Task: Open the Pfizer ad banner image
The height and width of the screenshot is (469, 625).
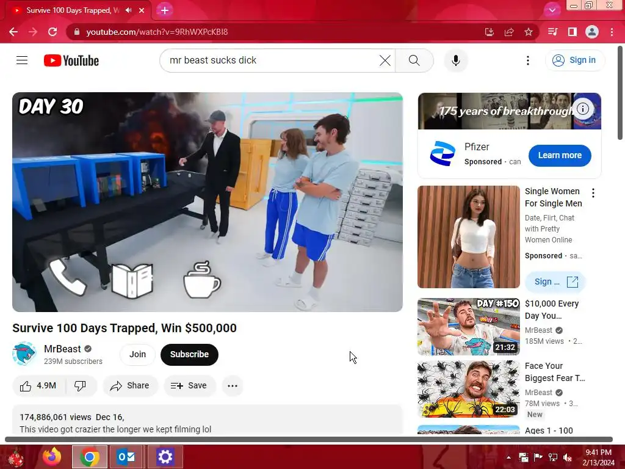Action: click(x=510, y=111)
